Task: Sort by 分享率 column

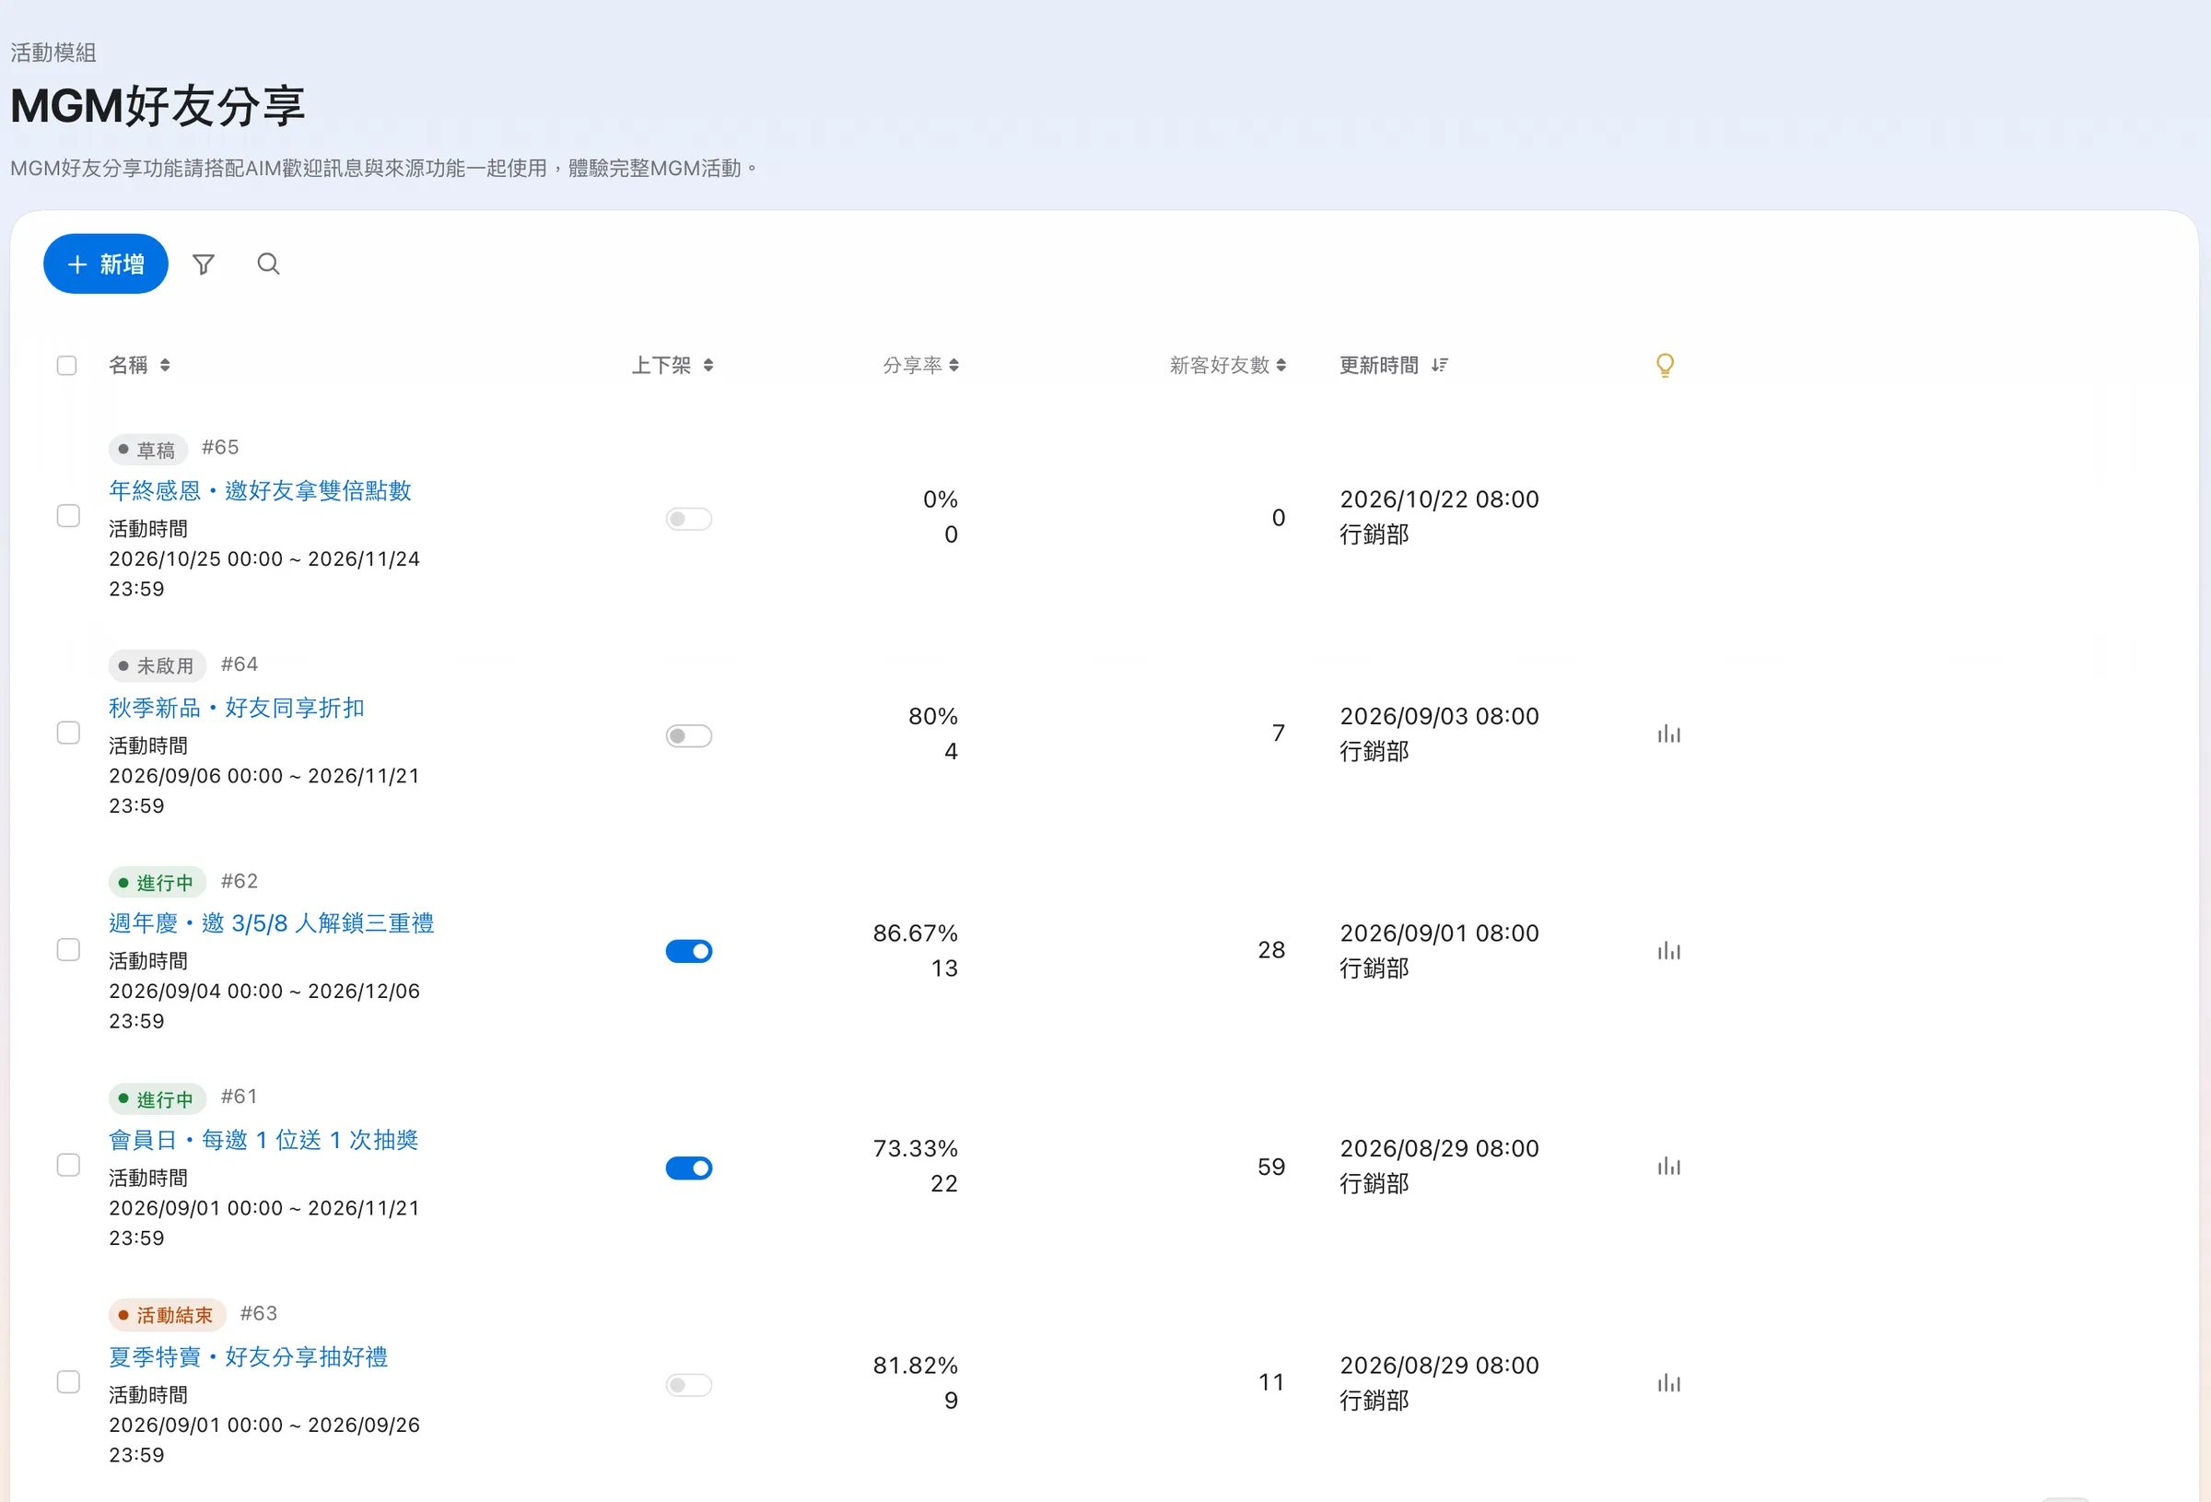Action: click(920, 365)
